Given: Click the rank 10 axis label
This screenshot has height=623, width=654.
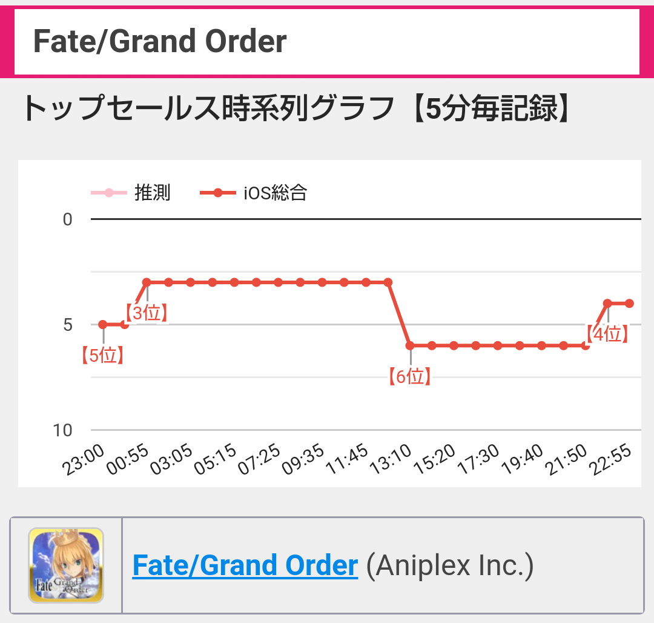Looking at the screenshot, I should pyautogui.click(x=62, y=430).
